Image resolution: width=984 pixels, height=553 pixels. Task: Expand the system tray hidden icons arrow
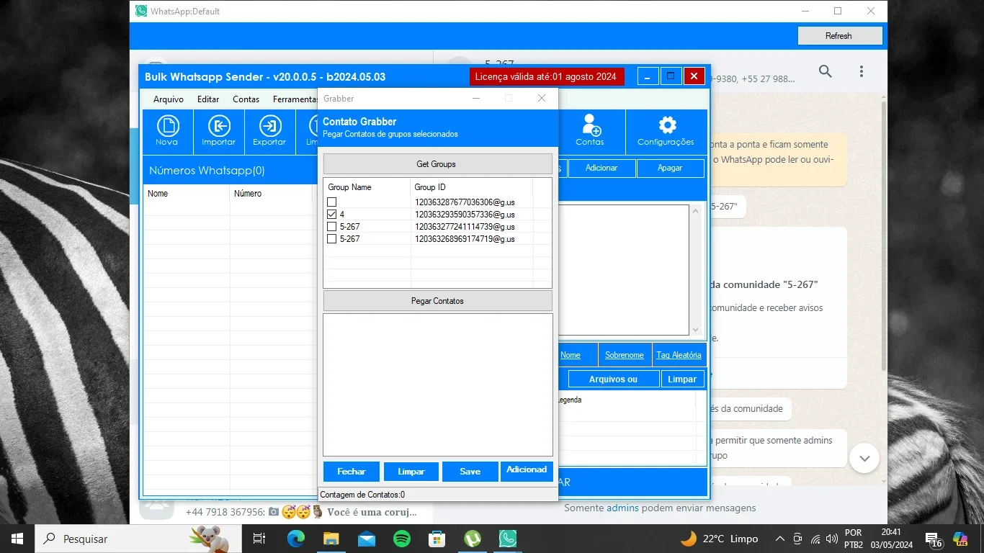(779, 539)
